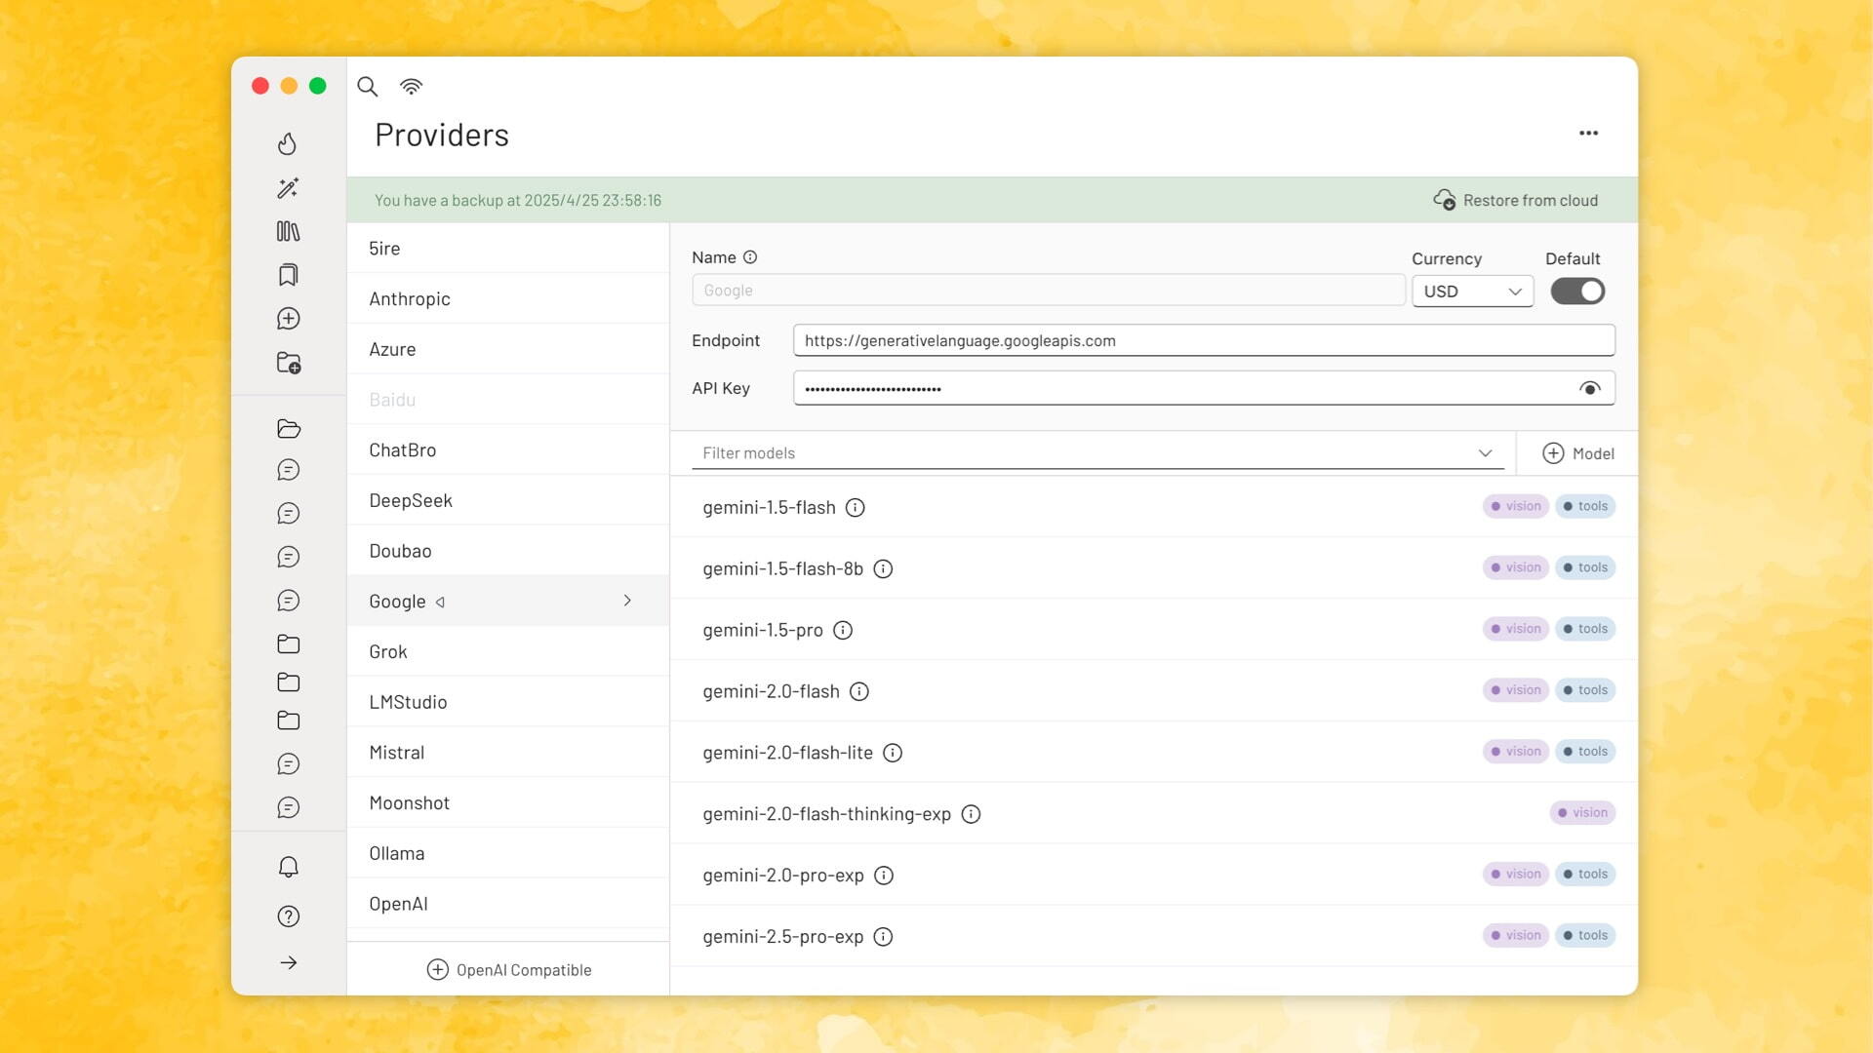Reveal API key with the eye icon
This screenshot has width=1873, height=1053.
click(1589, 388)
